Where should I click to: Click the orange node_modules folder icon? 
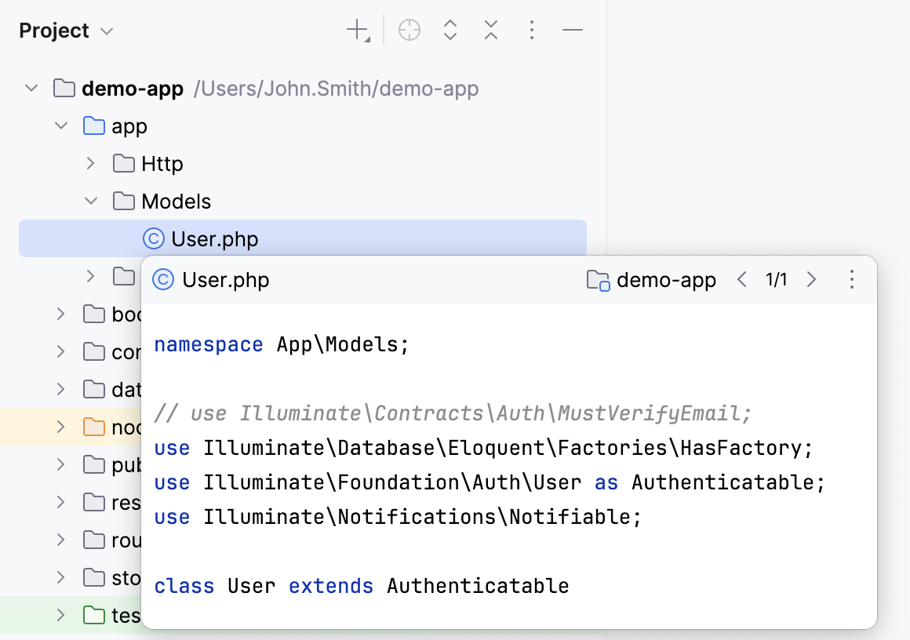(95, 427)
